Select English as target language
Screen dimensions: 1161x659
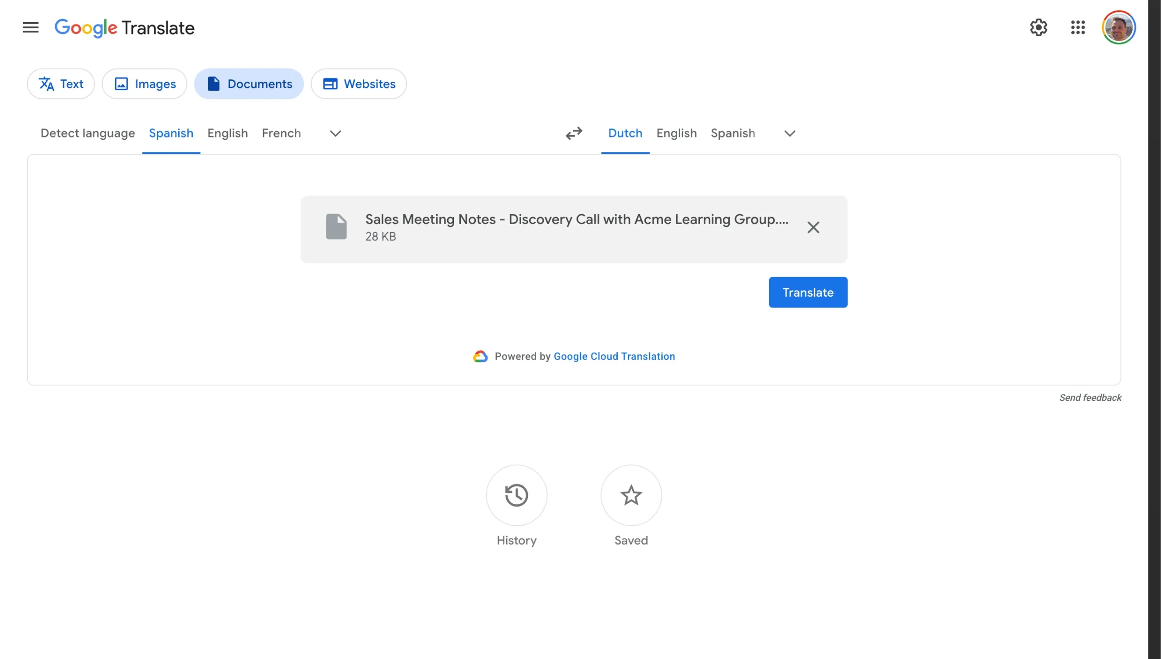click(x=676, y=133)
